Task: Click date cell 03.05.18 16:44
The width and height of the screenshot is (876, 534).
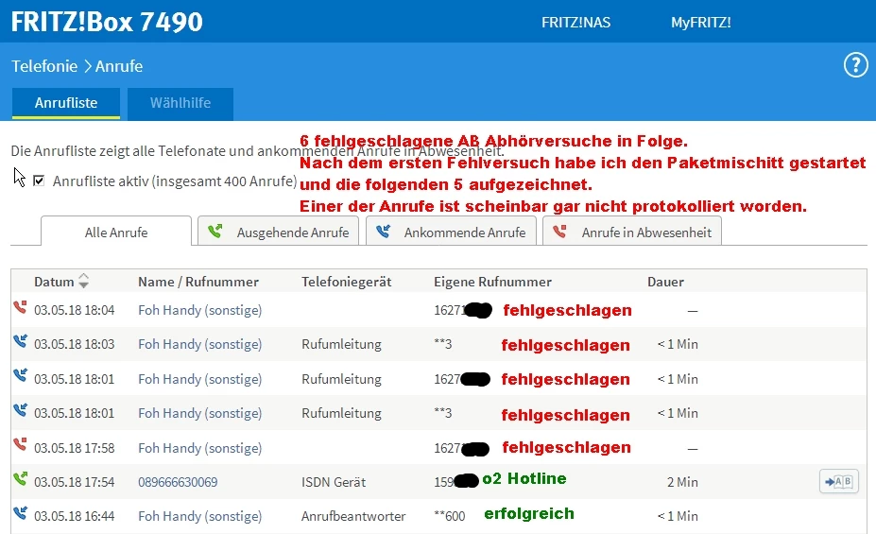Action: 75,516
